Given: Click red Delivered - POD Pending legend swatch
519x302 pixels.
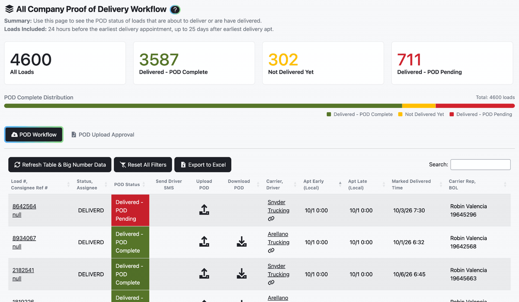Looking at the screenshot, I should tap(452, 114).
